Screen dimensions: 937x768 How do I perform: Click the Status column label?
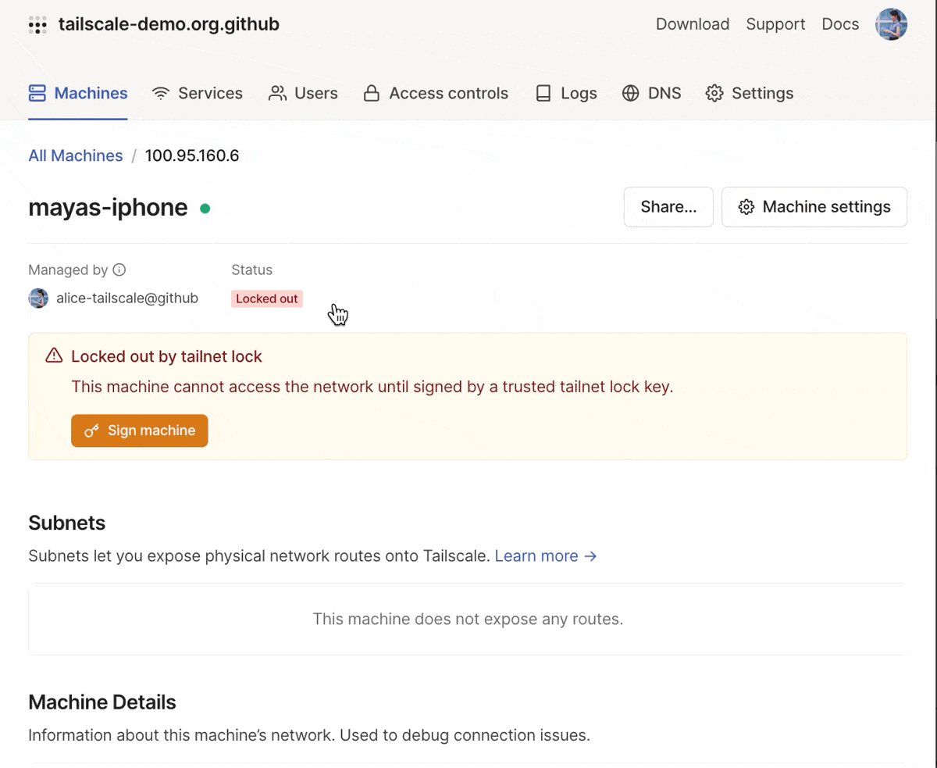click(252, 270)
